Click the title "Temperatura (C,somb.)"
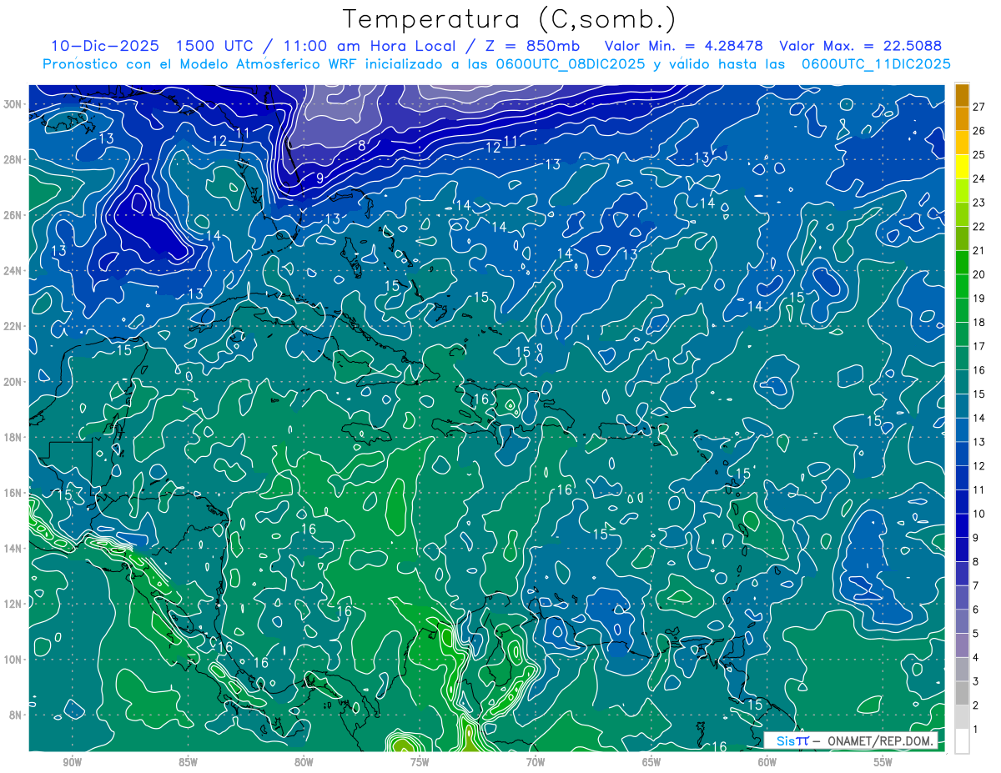The height and width of the screenshot is (773, 1001). click(509, 20)
